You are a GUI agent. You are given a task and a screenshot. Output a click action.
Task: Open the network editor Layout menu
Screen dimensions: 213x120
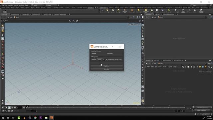click(x=170, y=67)
